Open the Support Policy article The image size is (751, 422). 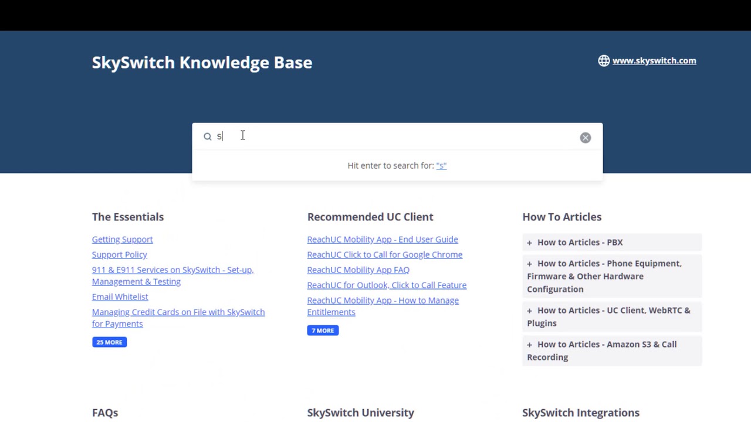click(119, 254)
